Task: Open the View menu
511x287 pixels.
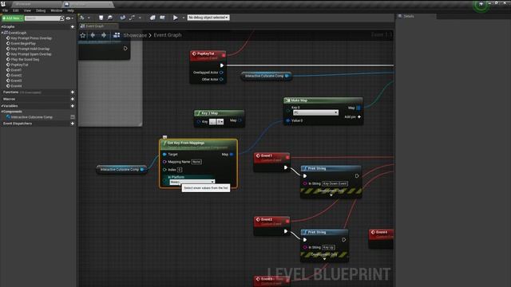Action: [27, 10]
